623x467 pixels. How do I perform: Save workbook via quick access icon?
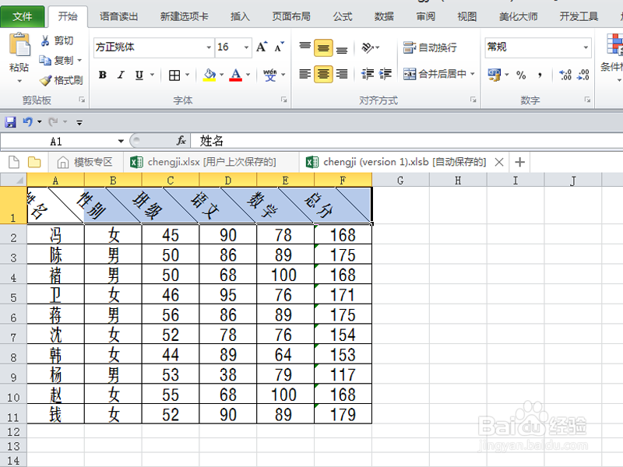(10, 121)
